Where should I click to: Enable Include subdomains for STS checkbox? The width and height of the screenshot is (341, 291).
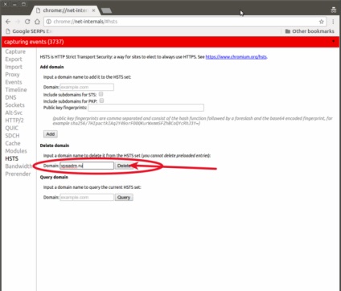pyautogui.click(x=101, y=94)
